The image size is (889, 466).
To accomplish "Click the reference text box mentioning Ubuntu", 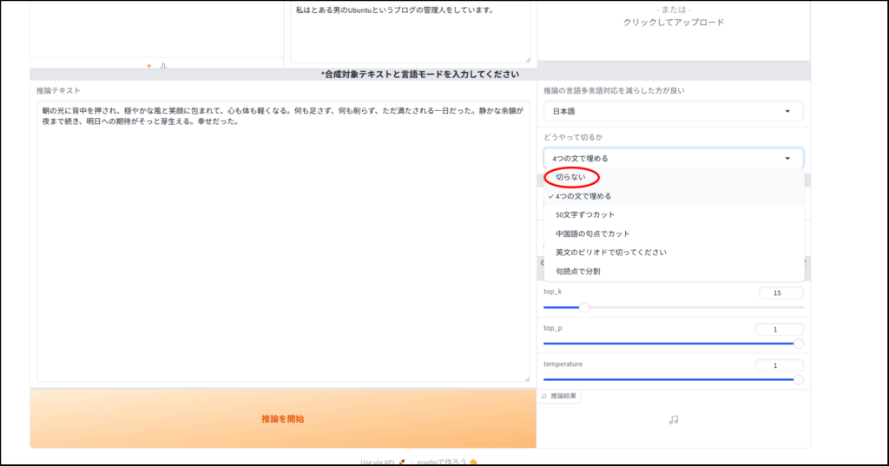I will [x=410, y=31].
